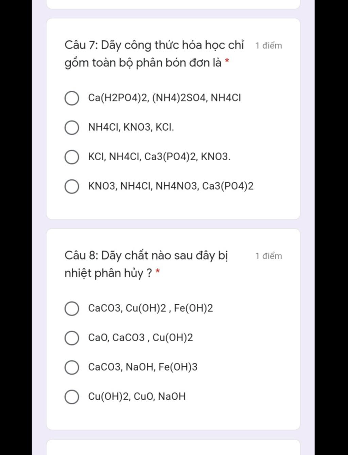Viewport: 348px width, 455px height.
Task: Mark radio circle for KNO3, NH4Cl, NH4NO3, Ca3(PO4)2
Action: [72, 186]
